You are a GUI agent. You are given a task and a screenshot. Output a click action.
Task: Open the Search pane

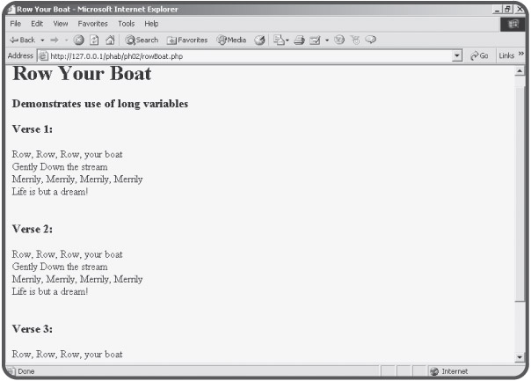[141, 40]
